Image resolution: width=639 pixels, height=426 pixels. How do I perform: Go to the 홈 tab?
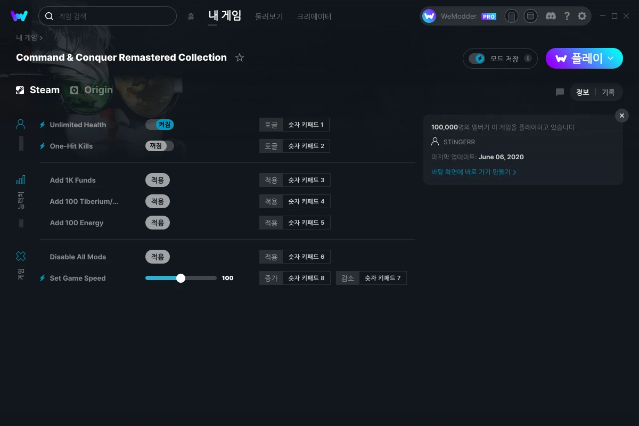(191, 17)
